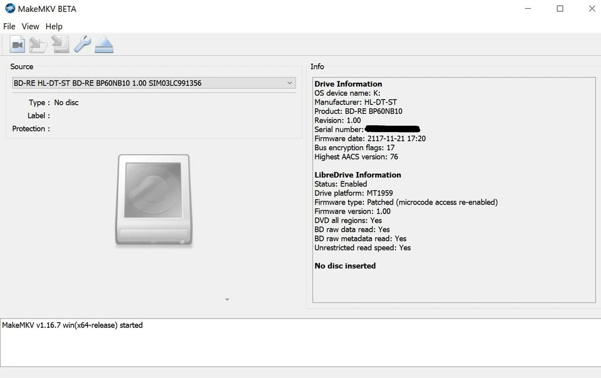Open MakeMKV preferences with the wrench icon
This screenshot has height=378, width=601.
point(83,44)
